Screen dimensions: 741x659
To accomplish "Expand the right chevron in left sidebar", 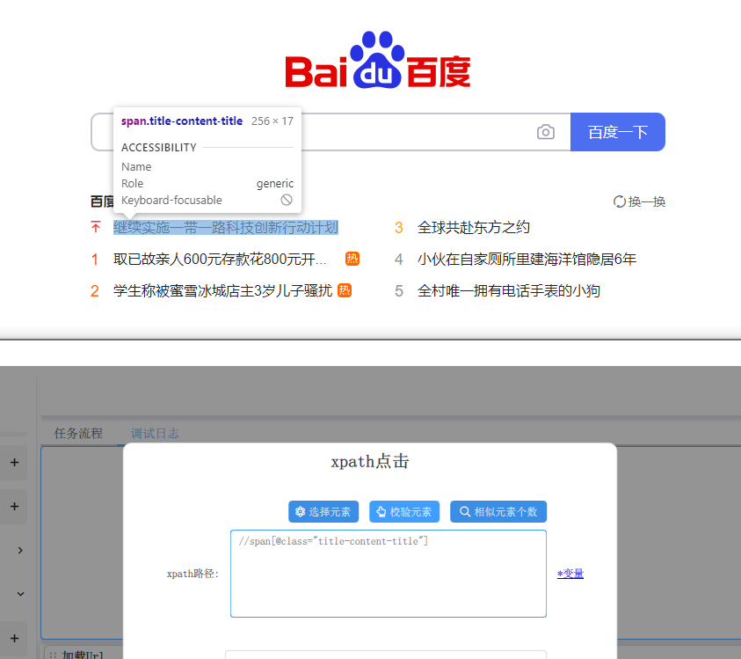I will click(x=20, y=550).
